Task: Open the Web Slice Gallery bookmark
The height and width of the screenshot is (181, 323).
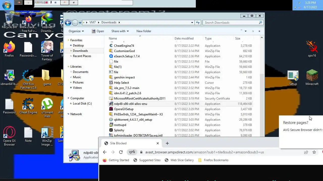Action: click(179, 160)
